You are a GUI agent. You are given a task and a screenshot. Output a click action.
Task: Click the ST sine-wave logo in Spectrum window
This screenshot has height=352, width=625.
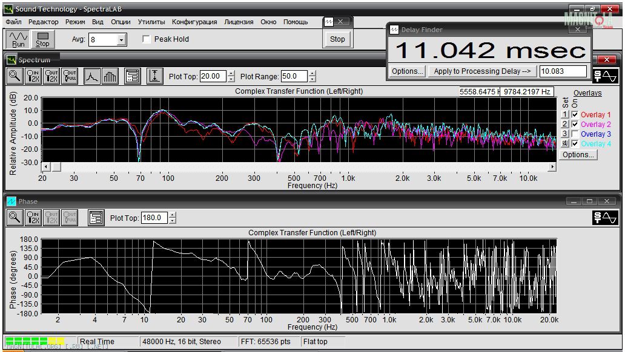(605, 76)
